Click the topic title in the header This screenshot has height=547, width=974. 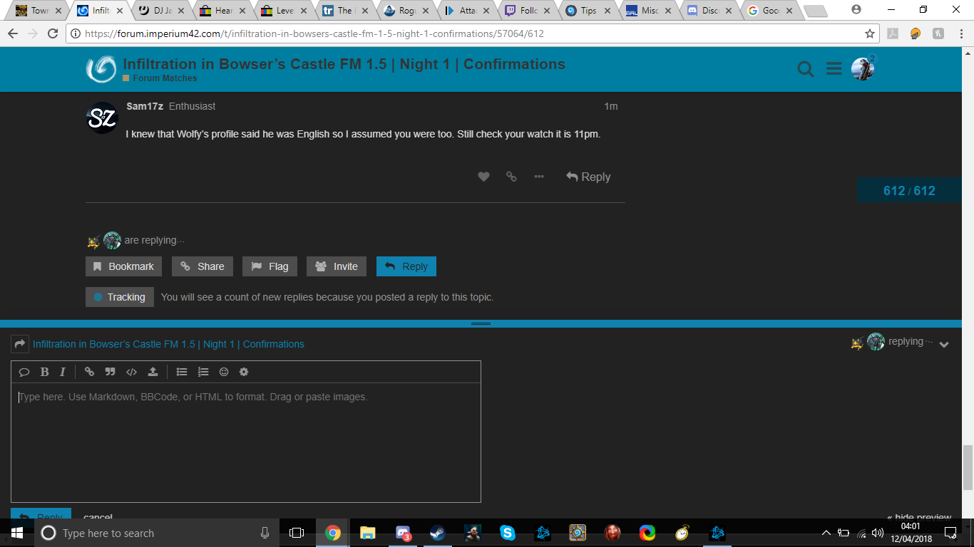click(344, 64)
